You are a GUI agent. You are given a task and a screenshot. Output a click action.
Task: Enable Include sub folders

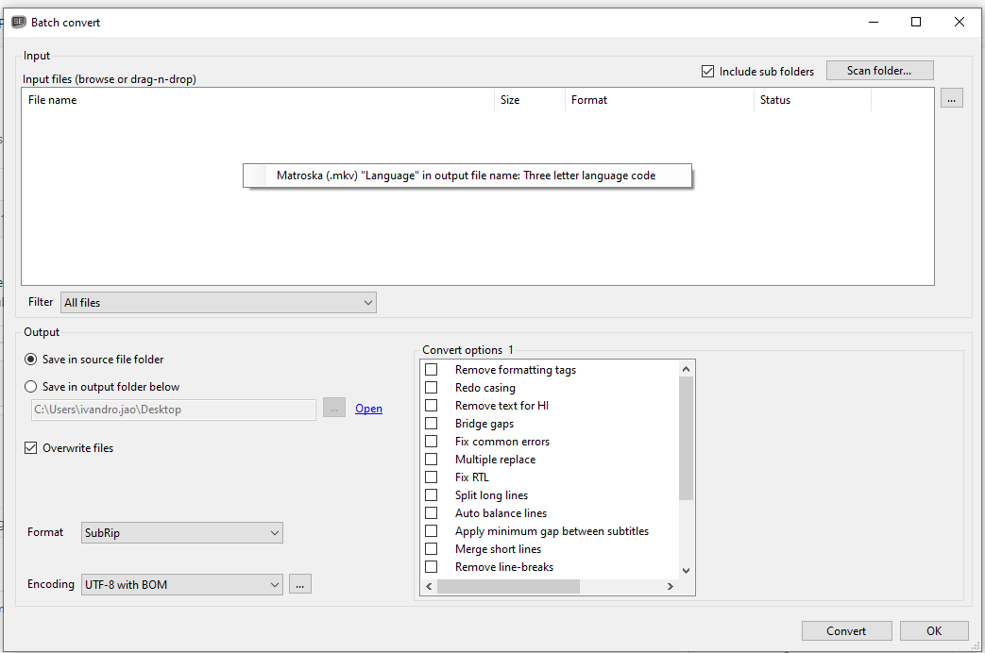tap(707, 71)
